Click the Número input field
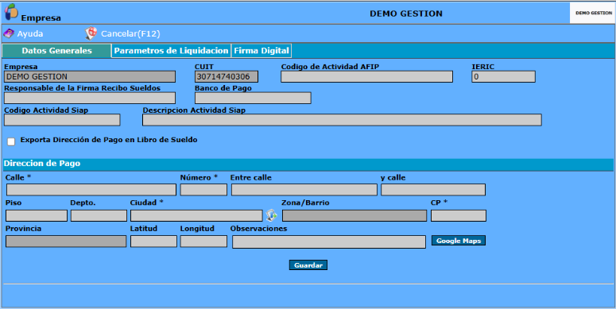This screenshot has width=616, height=309. pos(203,190)
